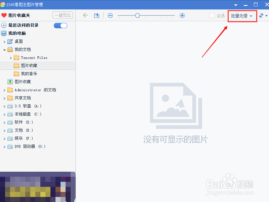Select the 我的文档 folder
This screenshot has height=202, width=269.
(23, 49)
